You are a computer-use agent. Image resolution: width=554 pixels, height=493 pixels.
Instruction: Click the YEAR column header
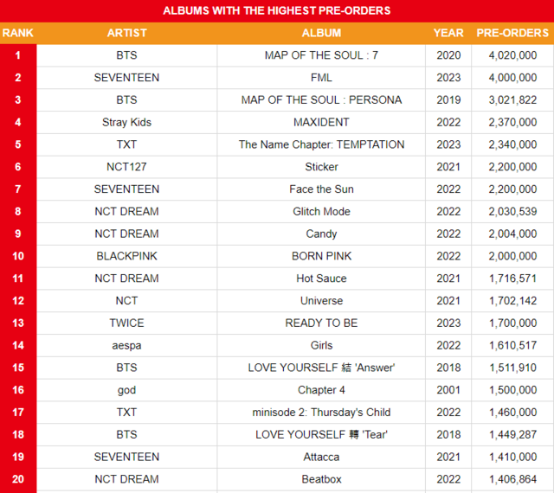pyautogui.click(x=448, y=33)
